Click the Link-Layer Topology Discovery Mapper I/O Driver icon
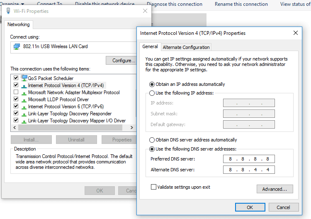 coord(24,122)
